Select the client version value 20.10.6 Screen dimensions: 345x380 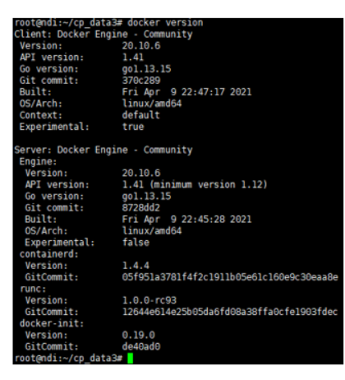pyautogui.click(x=141, y=46)
